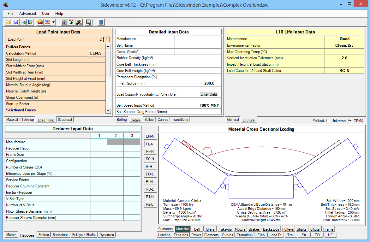Screen dimensions: 370x242
Task: Open the Brakes tab right of Reducers
Action: (44, 235)
